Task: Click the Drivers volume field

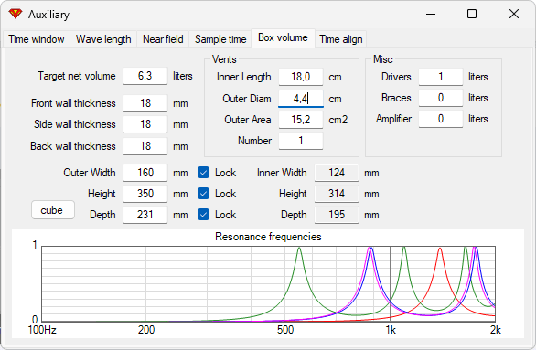Action: click(x=441, y=77)
